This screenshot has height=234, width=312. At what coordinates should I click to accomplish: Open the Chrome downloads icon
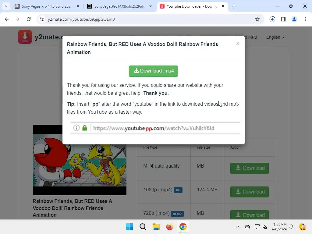[272, 19]
